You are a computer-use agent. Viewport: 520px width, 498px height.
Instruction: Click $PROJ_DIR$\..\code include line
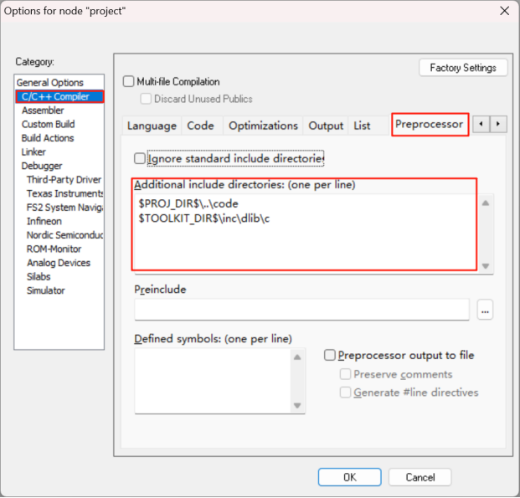(x=188, y=203)
